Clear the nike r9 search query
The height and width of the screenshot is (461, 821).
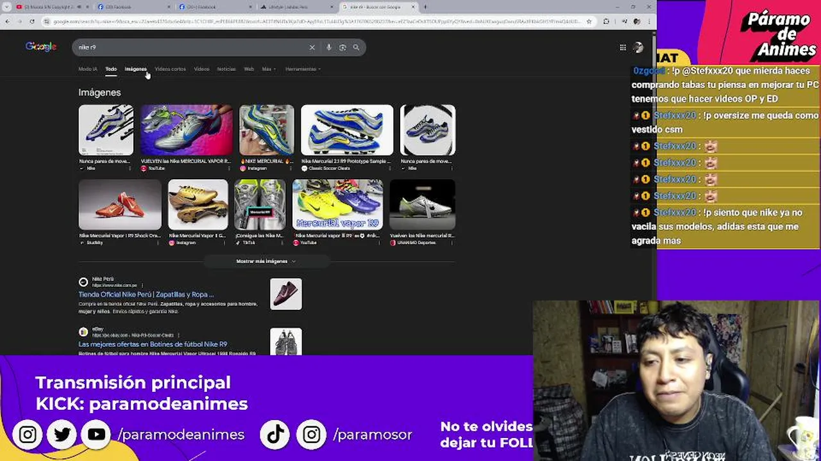point(312,47)
